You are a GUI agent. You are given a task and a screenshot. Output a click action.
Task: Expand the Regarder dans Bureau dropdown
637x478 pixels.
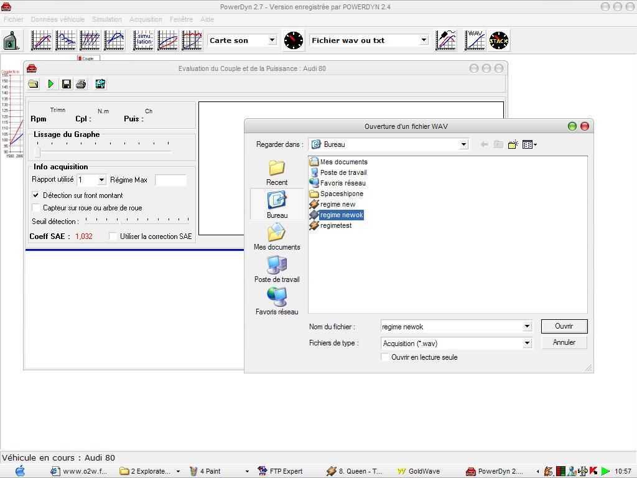pos(463,144)
